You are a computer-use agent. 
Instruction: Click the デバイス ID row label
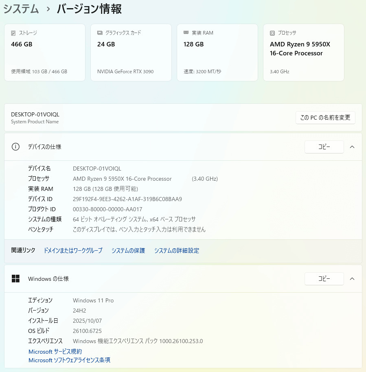[40, 199]
